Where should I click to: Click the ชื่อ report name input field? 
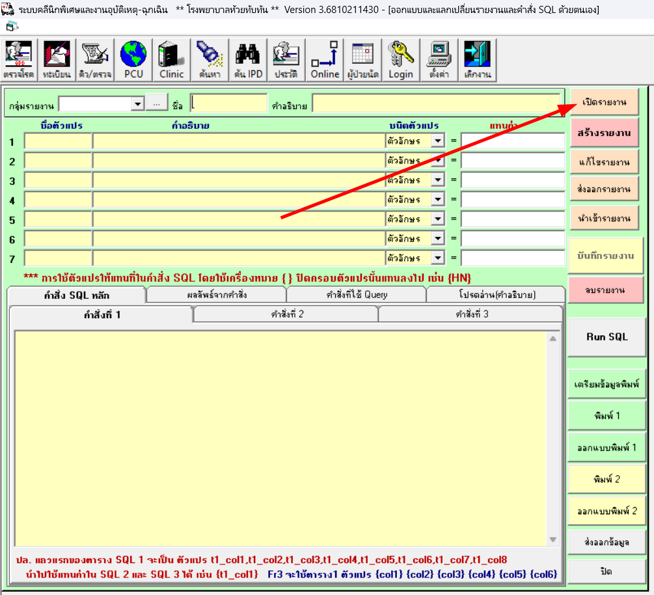tap(229, 104)
